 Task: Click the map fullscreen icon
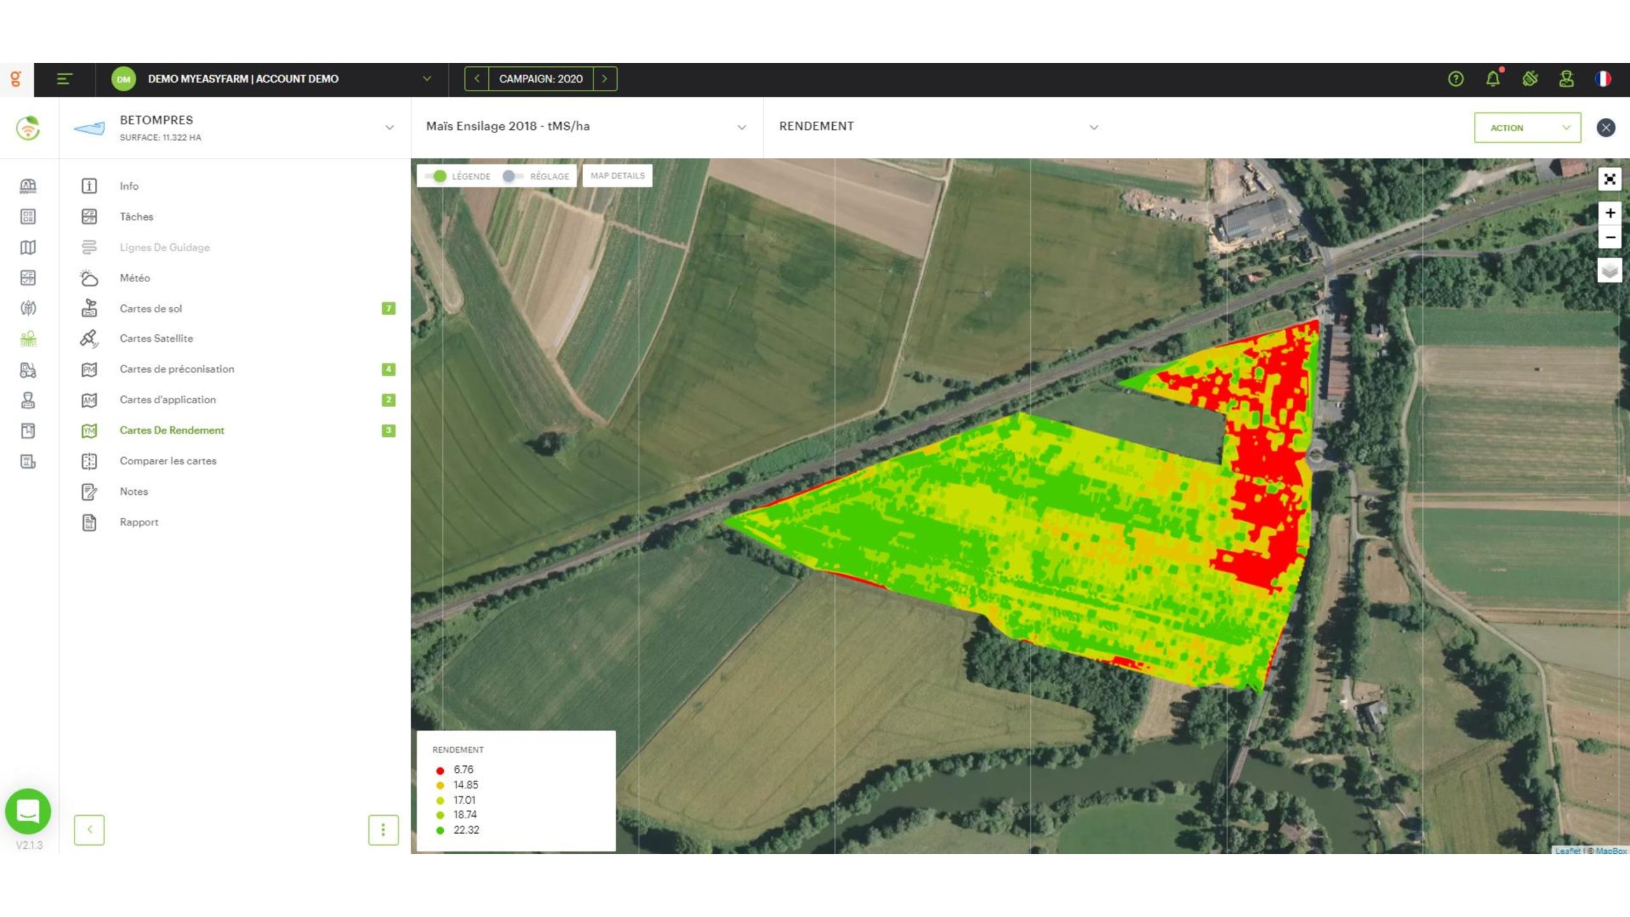coord(1610,179)
